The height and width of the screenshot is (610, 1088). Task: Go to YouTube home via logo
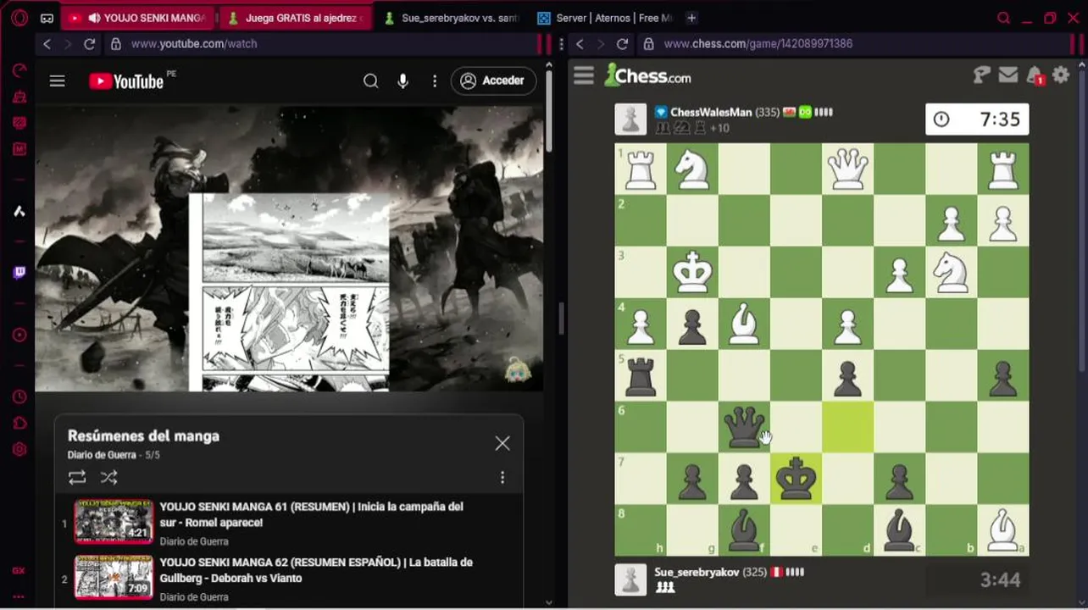[126, 81]
